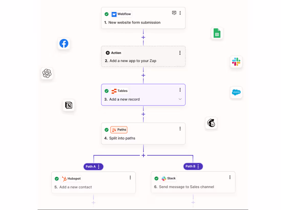This screenshot has height=210, width=281.
Task: Open the three-dot menu on step 1
Action: point(180,13)
